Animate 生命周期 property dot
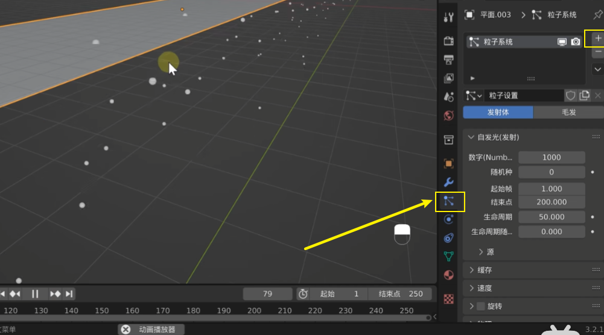 [593, 217]
